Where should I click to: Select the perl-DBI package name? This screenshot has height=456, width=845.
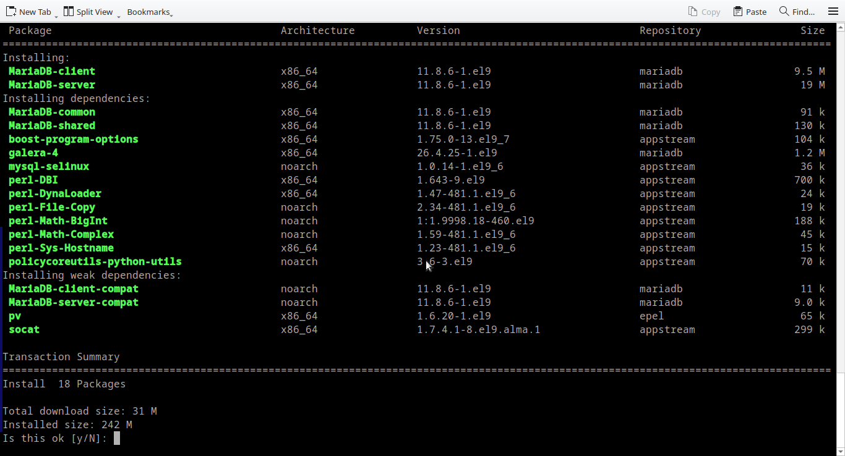[33, 180]
